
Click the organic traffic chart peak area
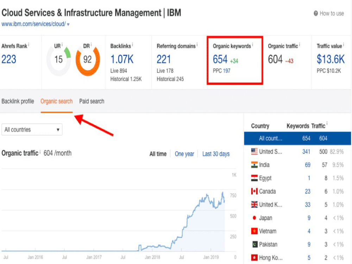pyautogui.click(x=222, y=193)
